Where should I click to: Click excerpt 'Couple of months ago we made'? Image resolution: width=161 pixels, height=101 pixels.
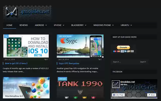tap(26, 70)
